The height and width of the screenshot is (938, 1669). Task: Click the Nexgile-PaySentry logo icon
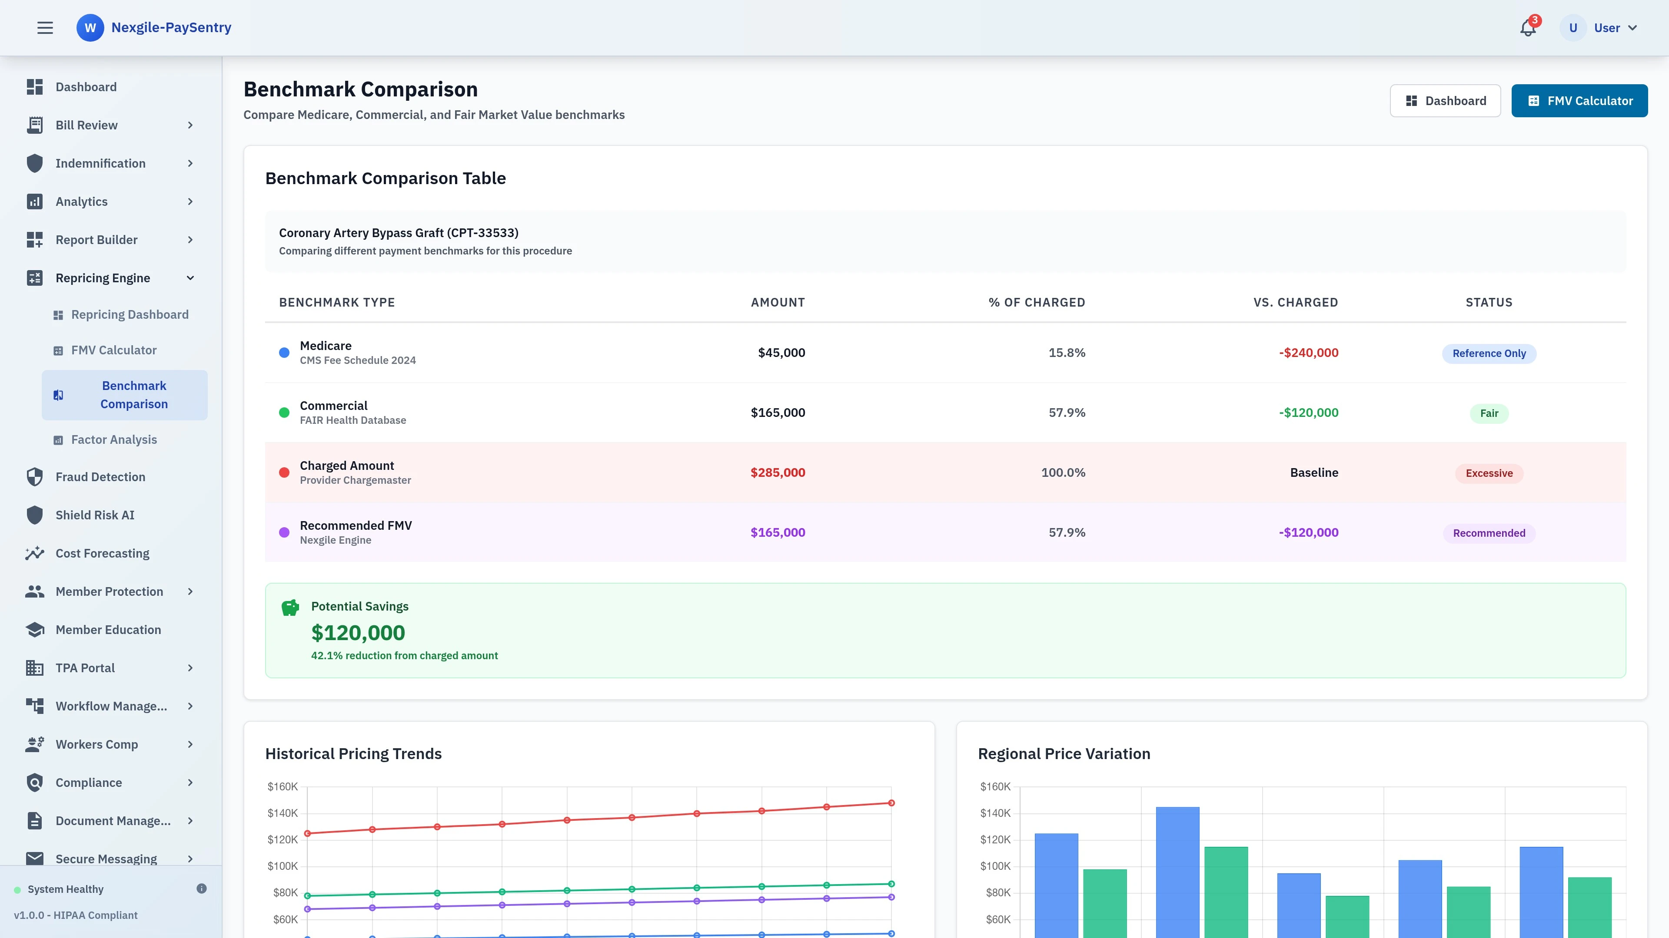click(x=90, y=27)
